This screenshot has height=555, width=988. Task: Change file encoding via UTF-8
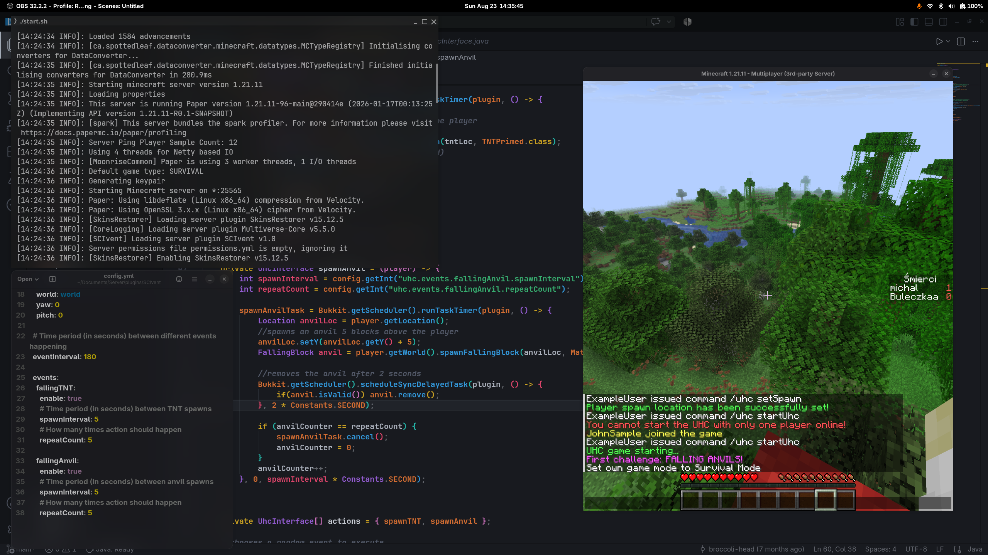tap(916, 549)
